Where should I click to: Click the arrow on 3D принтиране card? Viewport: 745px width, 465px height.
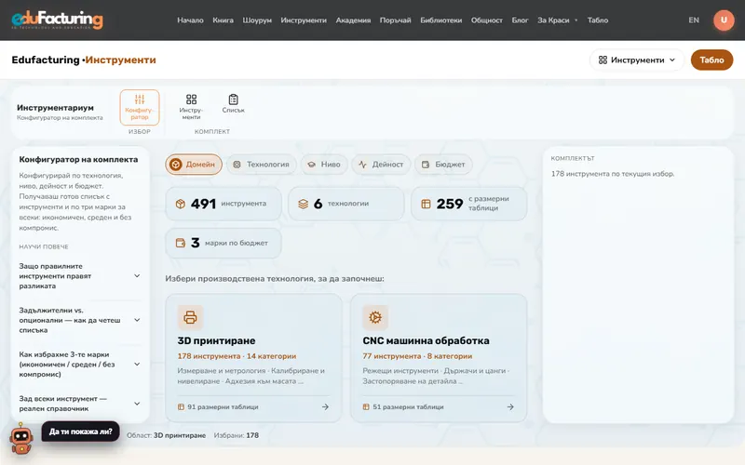325,406
